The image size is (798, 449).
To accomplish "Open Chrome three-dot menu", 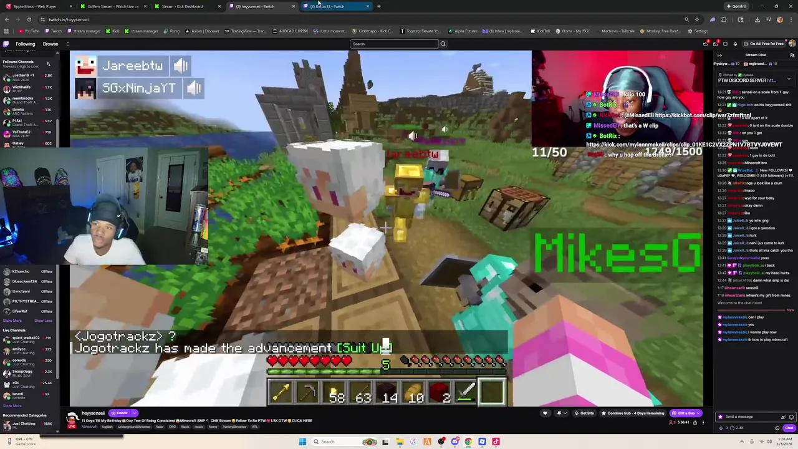I will (791, 19).
